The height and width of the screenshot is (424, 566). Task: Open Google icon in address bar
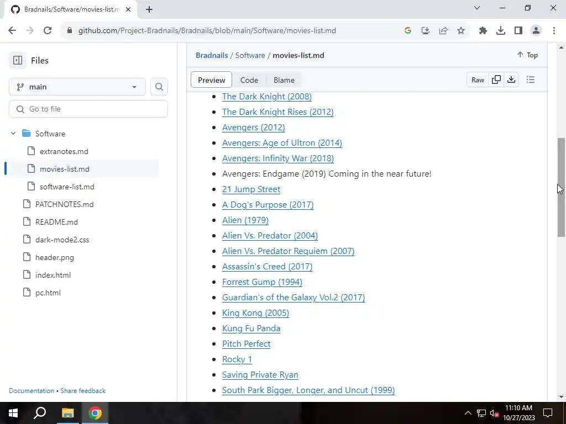click(x=408, y=31)
